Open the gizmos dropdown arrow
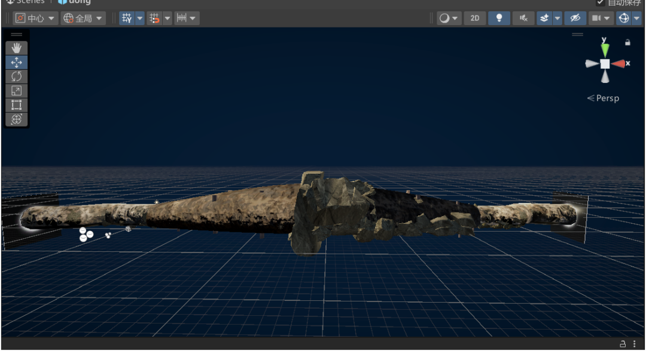This screenshot has height=351, width=646. tap(636, 18)
